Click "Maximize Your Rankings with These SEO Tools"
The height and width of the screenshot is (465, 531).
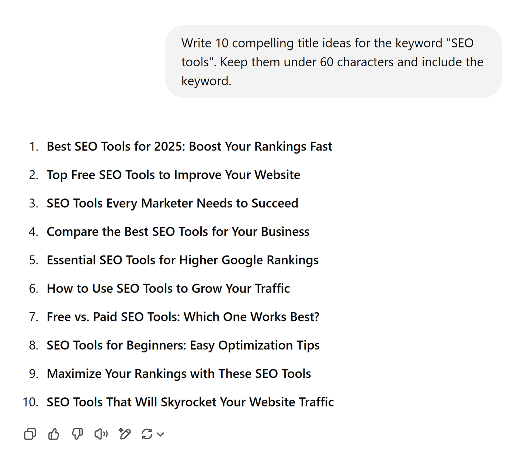pyautogui.click(x=179, y=374)
